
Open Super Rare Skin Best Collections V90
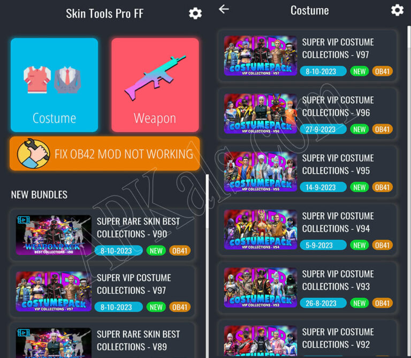coord(103,235)
